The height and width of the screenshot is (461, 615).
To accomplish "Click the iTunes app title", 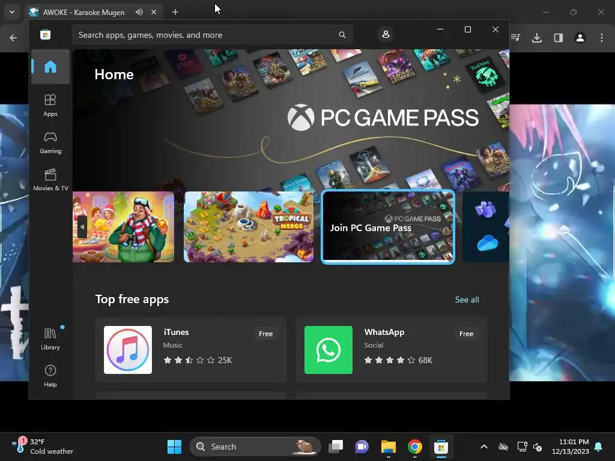I will [176, 332].
